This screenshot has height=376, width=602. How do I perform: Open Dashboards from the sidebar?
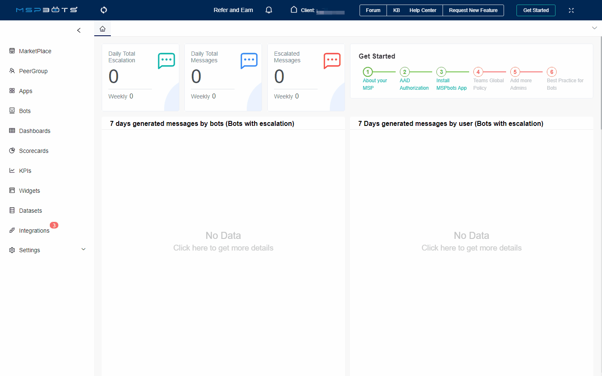pos(34,131)
